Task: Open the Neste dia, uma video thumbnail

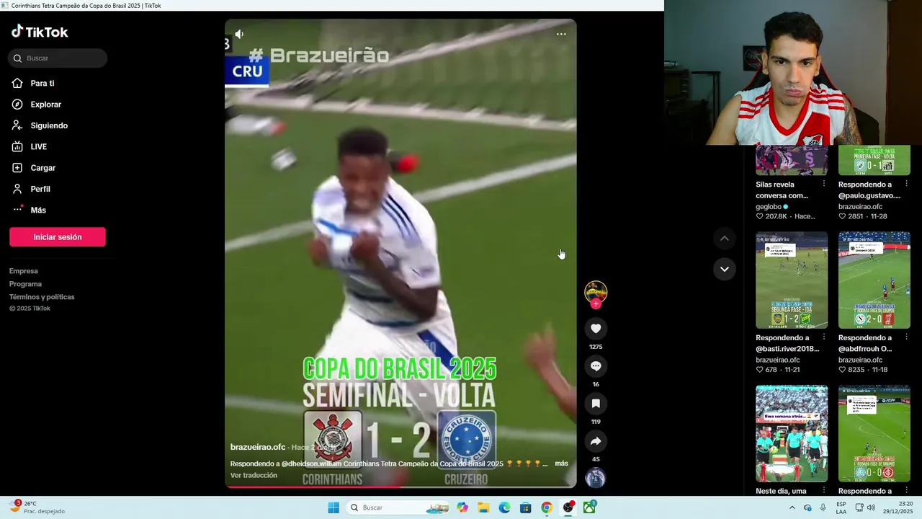Action: pos(792,433)
